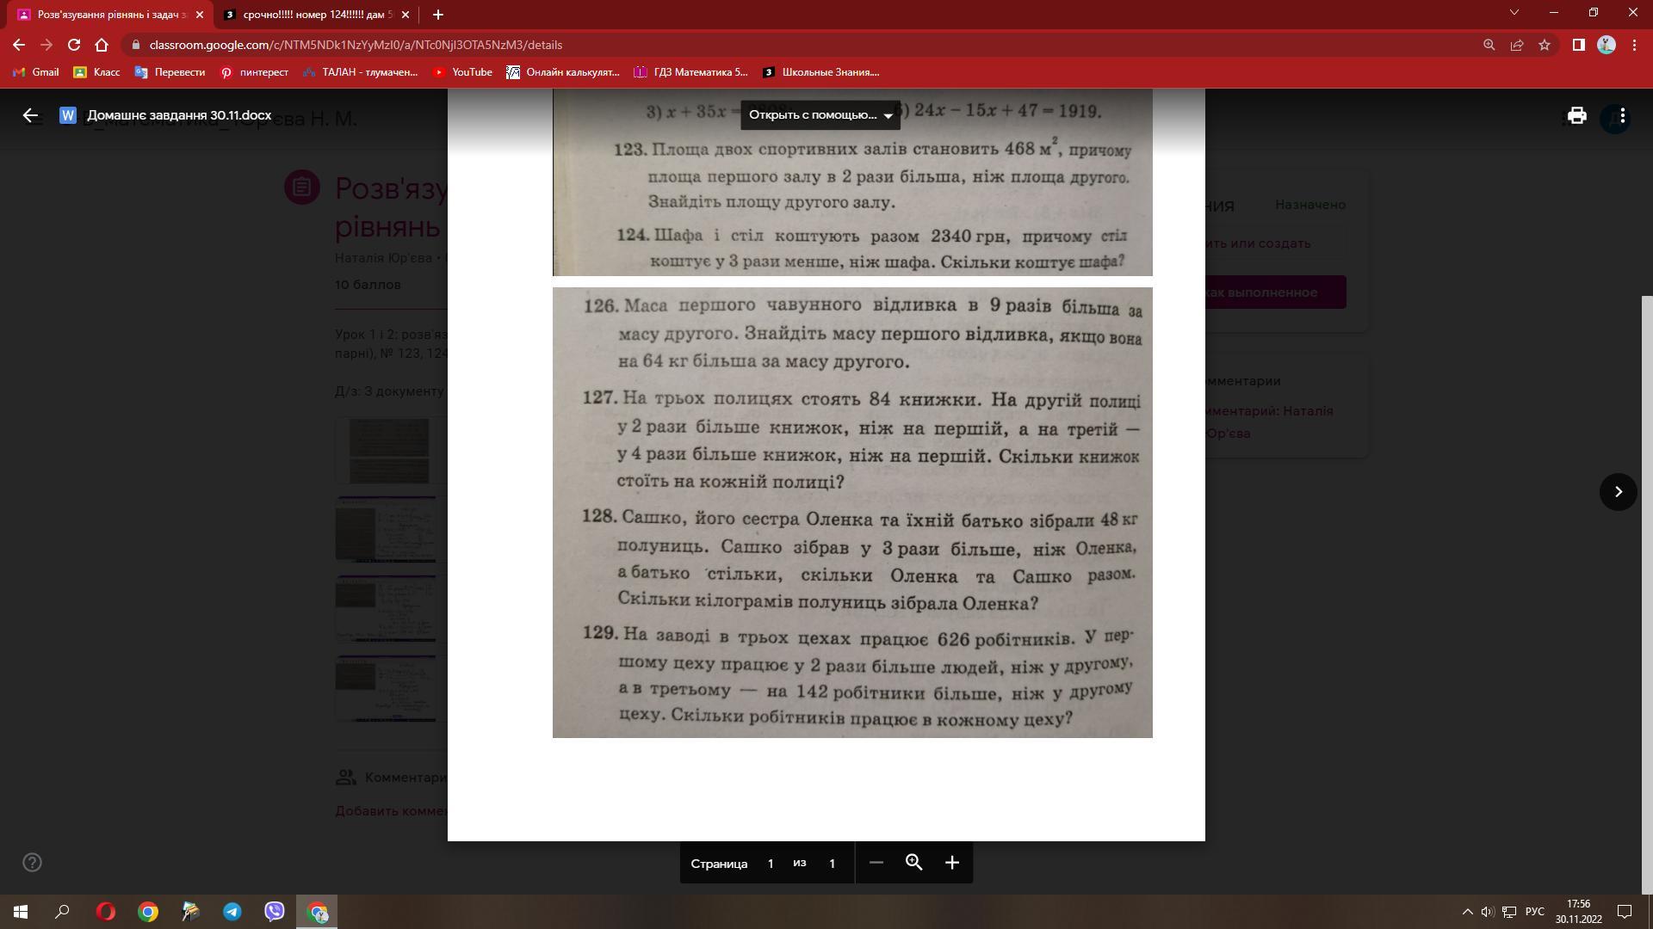Open a new browser tab
This screenshot has width=1653, height=929.
point(438,15)
